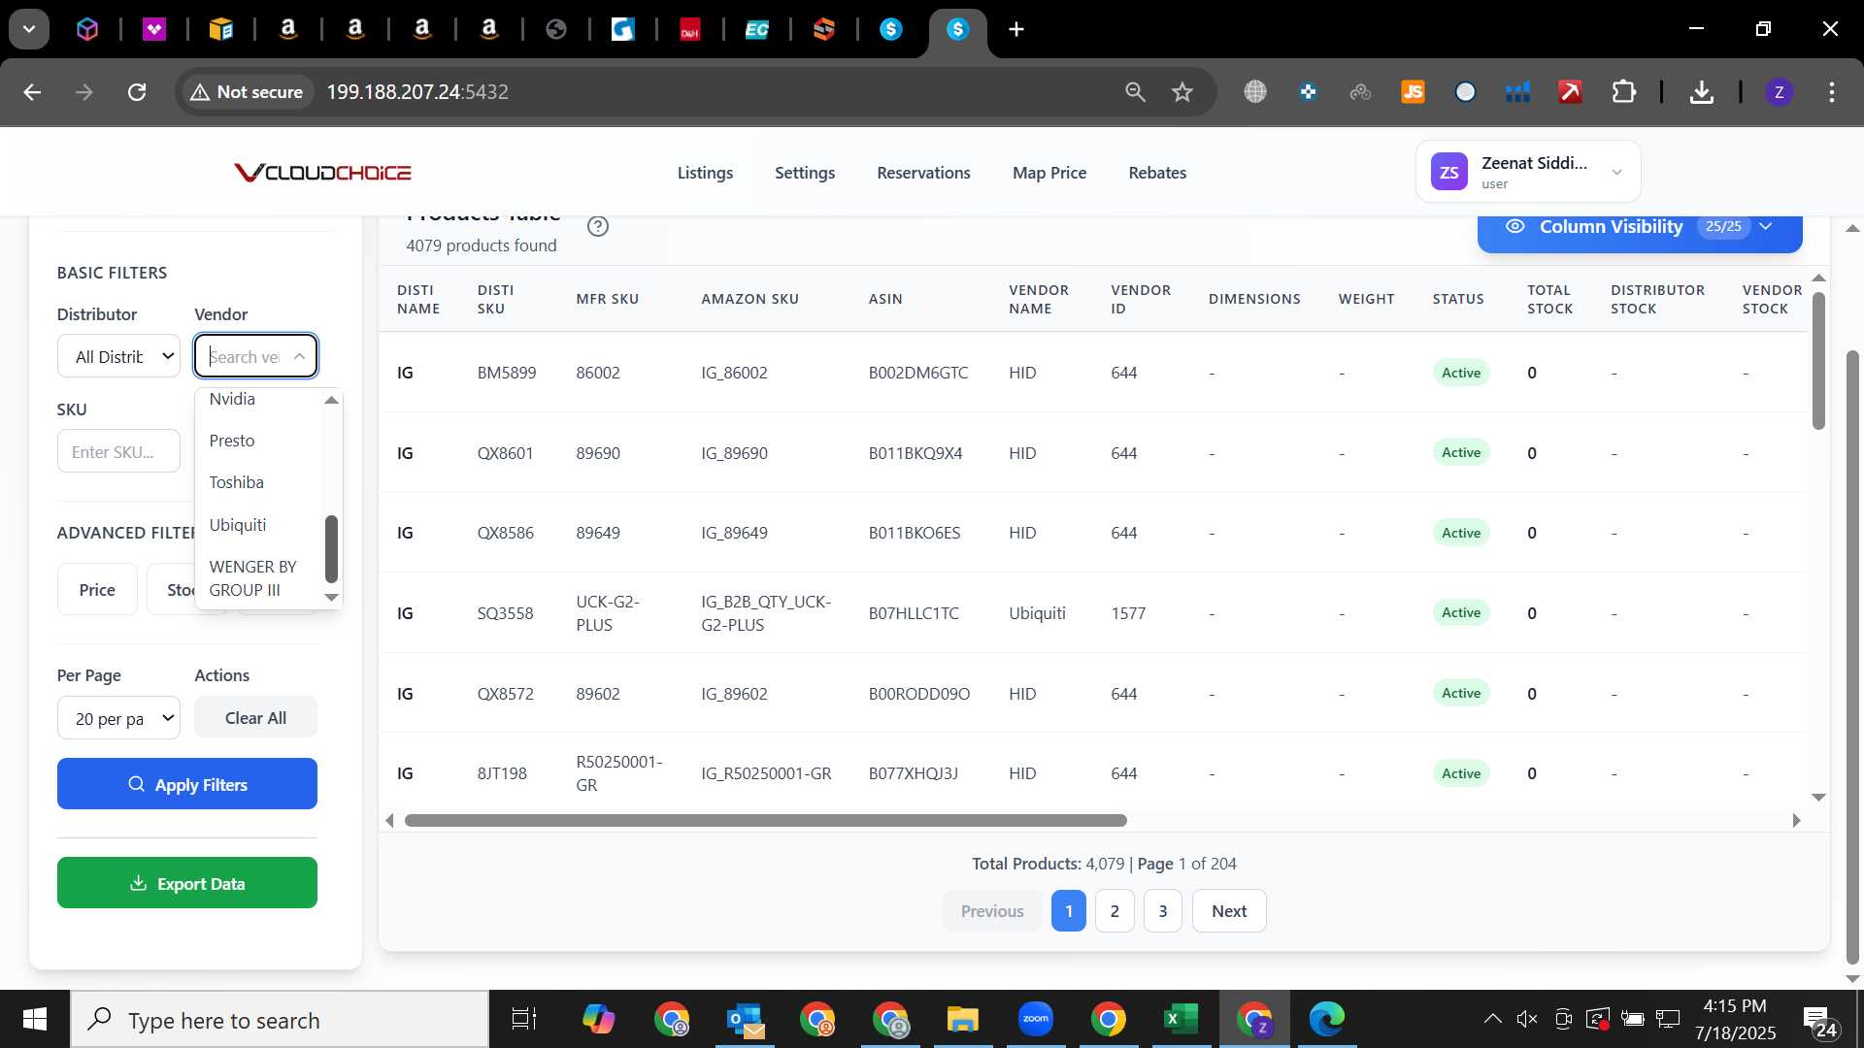Click the CloudChoice logo
Image resolution: width=1864 pixels, height=1048 pixels.
point(322,173)
